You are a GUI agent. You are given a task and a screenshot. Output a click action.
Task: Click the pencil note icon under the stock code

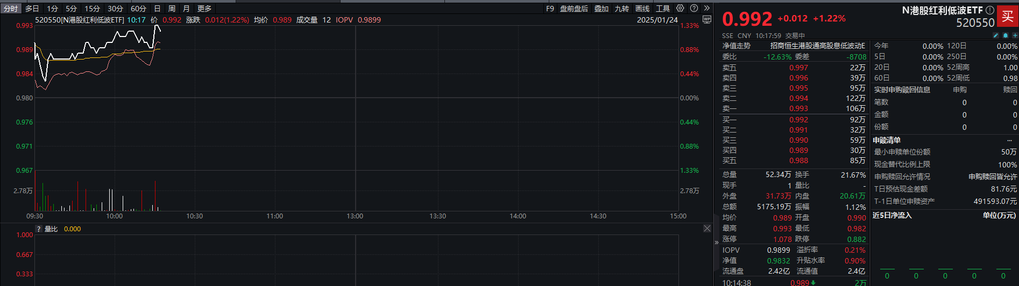click(x=996, y=35)
